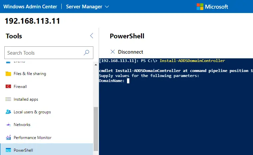Click the Firewall brick-wall icon
The height and width of the screenshot is (155, 253).
click(8, 86)
